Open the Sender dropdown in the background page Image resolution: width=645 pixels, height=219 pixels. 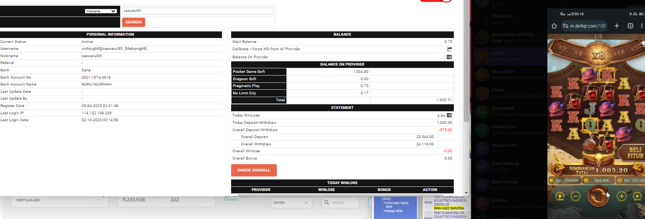(291, 203)
